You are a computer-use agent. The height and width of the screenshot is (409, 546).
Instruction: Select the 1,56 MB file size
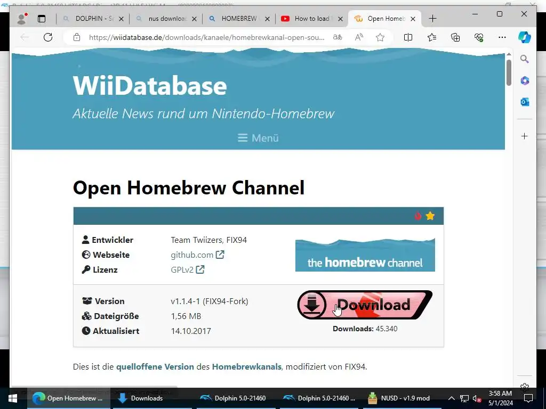point(186,316)
